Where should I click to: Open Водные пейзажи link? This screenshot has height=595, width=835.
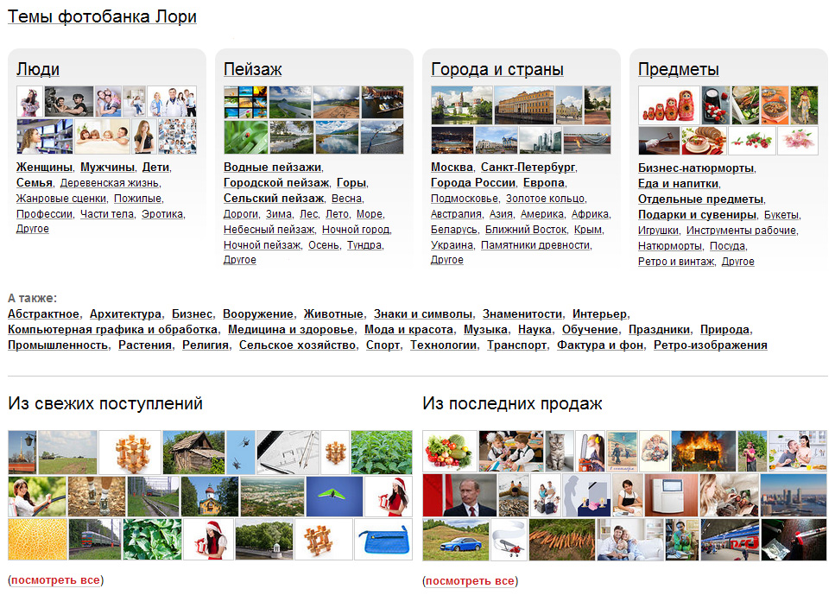tap(273, 168)
